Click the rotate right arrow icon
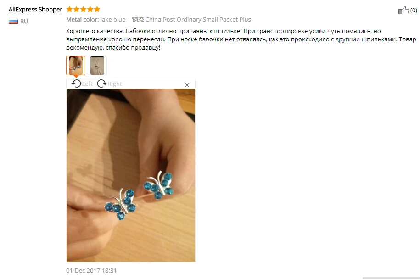 coord(102,84)
